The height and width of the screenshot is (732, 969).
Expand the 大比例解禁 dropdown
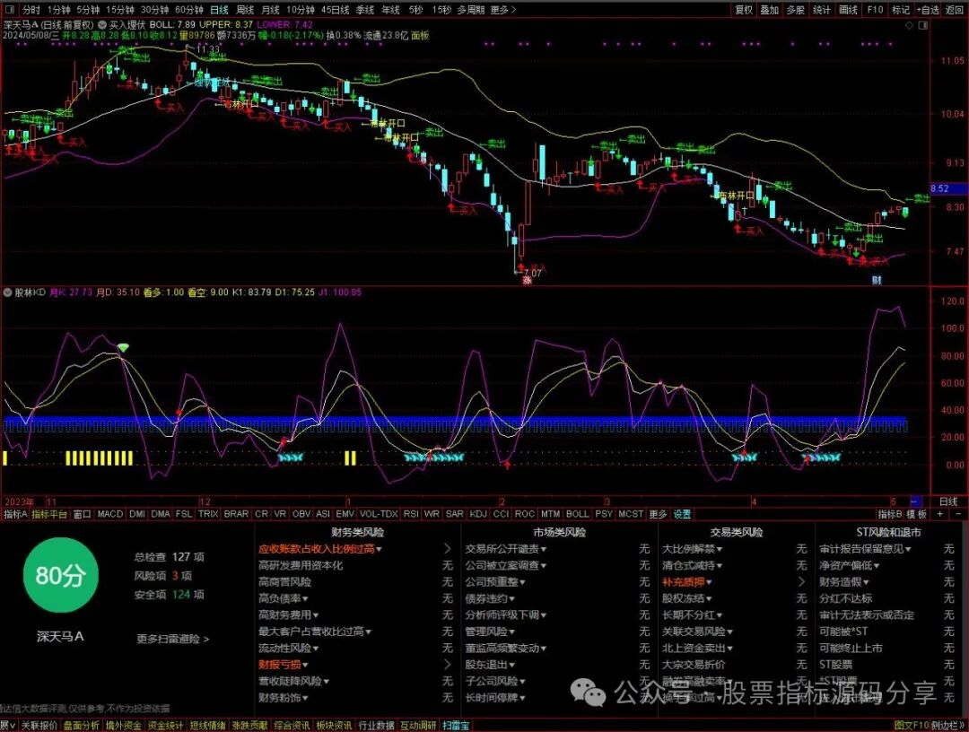click(720, 548)
